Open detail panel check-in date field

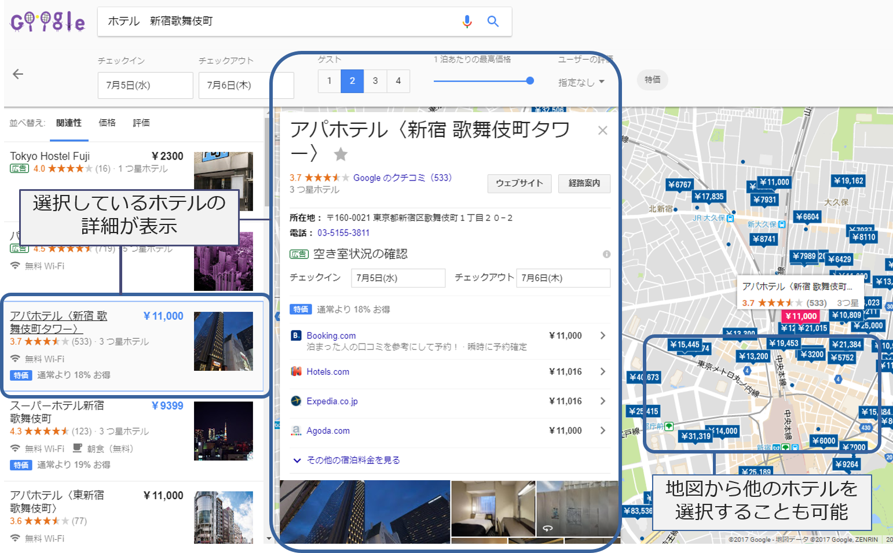(x=398, y=278)
